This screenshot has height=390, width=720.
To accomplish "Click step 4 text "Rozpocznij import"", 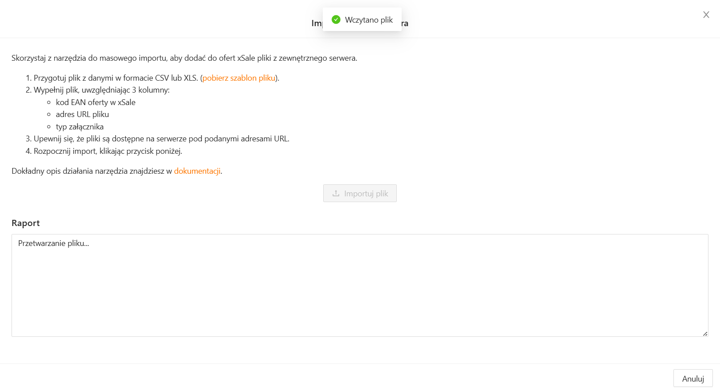I will coord(108,151).
